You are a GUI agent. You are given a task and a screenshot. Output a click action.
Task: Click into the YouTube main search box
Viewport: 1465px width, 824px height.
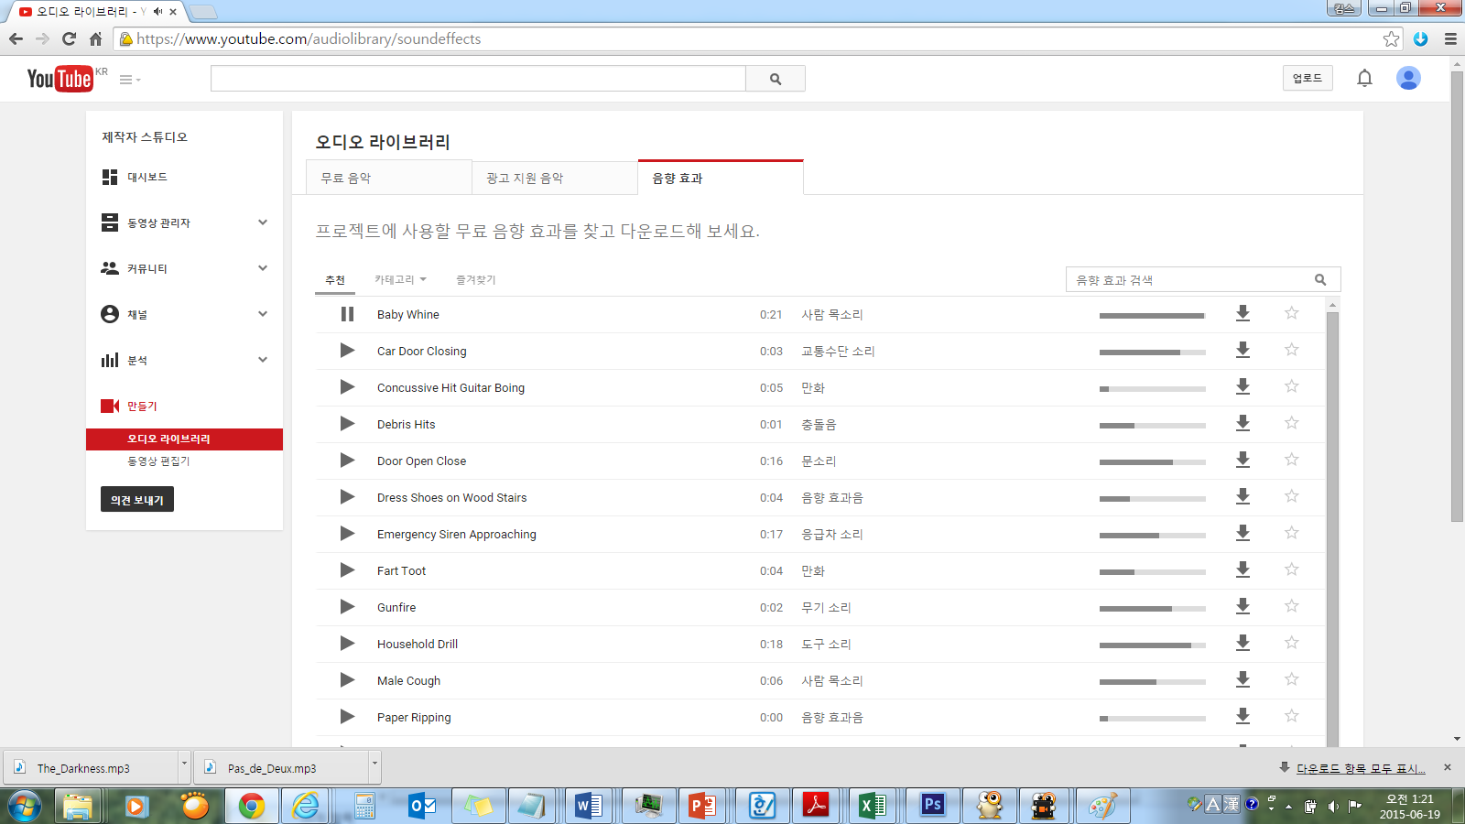478,79
